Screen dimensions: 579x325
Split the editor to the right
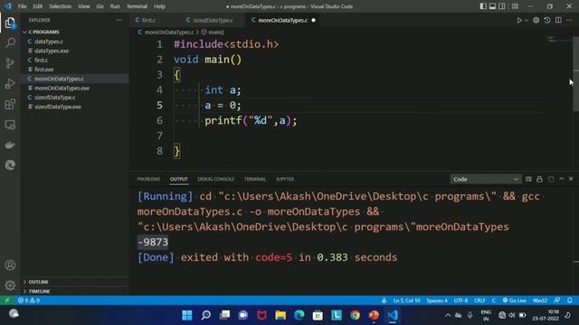coord(558,20)
